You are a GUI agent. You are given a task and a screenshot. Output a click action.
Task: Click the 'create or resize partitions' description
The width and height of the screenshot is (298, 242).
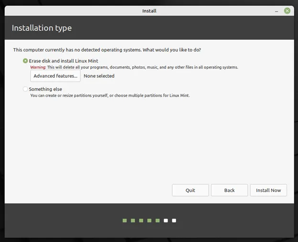pyautogui.click(x=110, y=95)
